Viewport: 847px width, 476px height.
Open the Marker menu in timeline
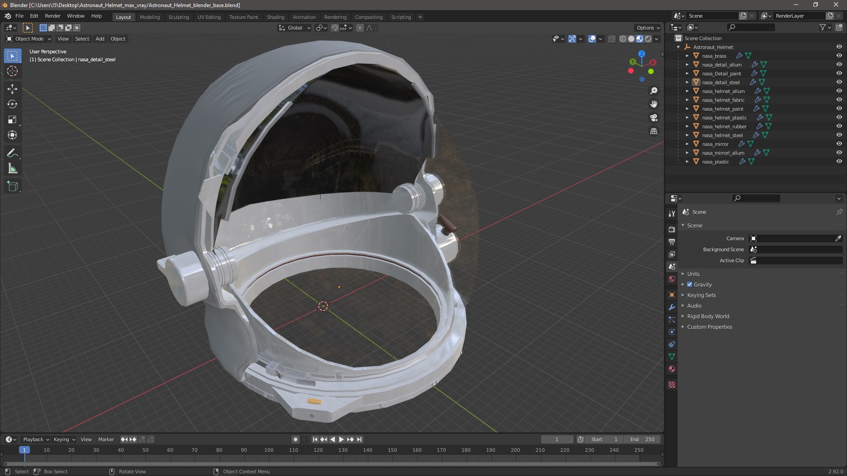(106, 439)
